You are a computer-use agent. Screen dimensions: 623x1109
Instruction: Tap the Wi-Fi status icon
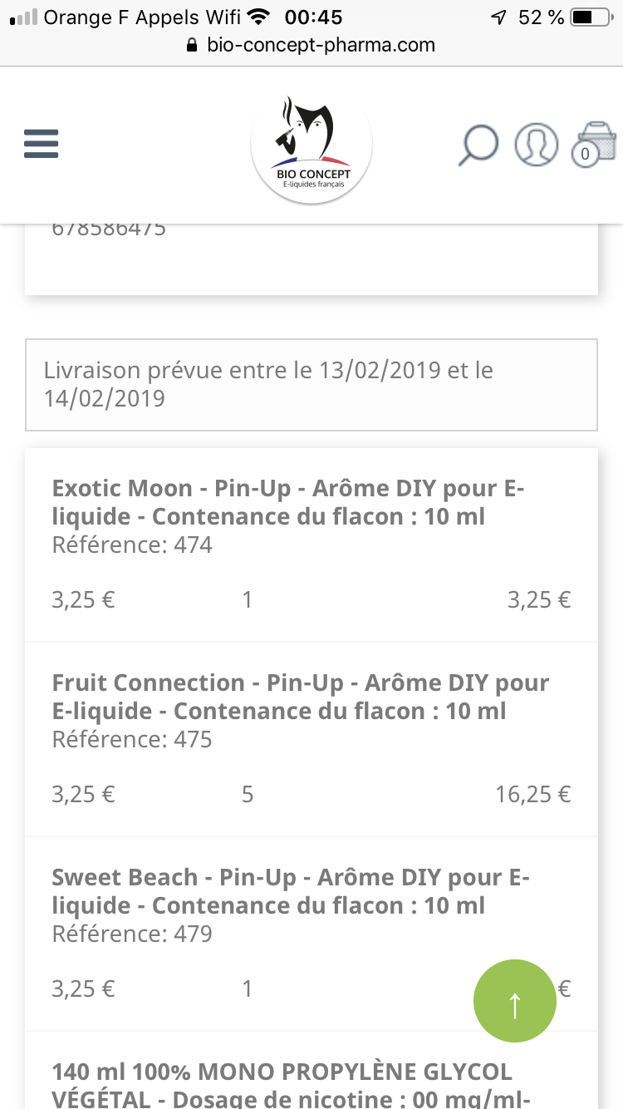259,17
